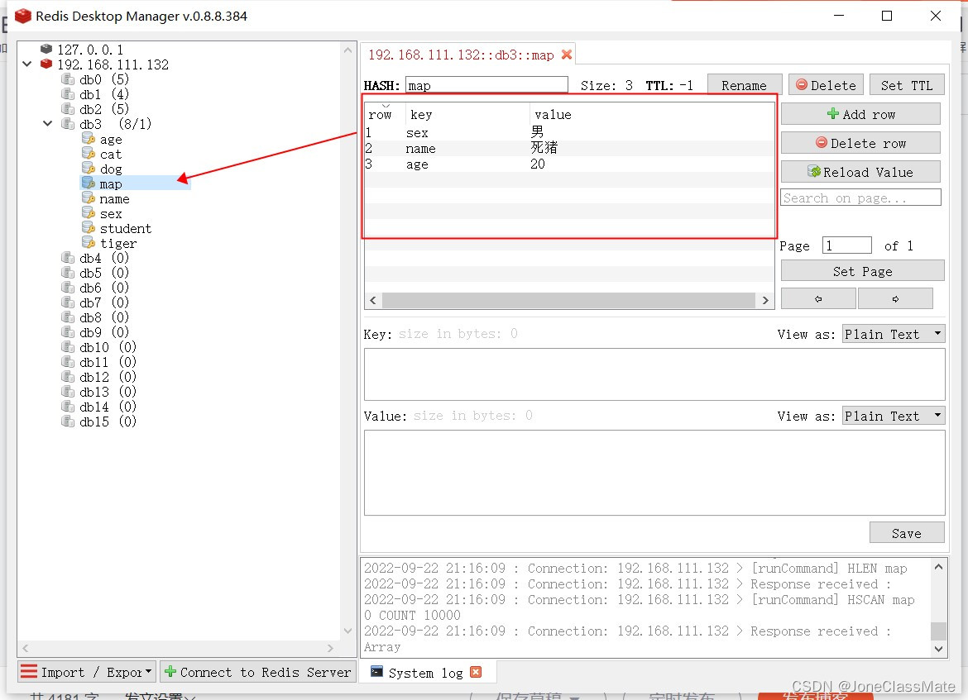Click the Value text area
This screenshot has width=968, height=700.
pyautogui.click(x=654, y=473)
